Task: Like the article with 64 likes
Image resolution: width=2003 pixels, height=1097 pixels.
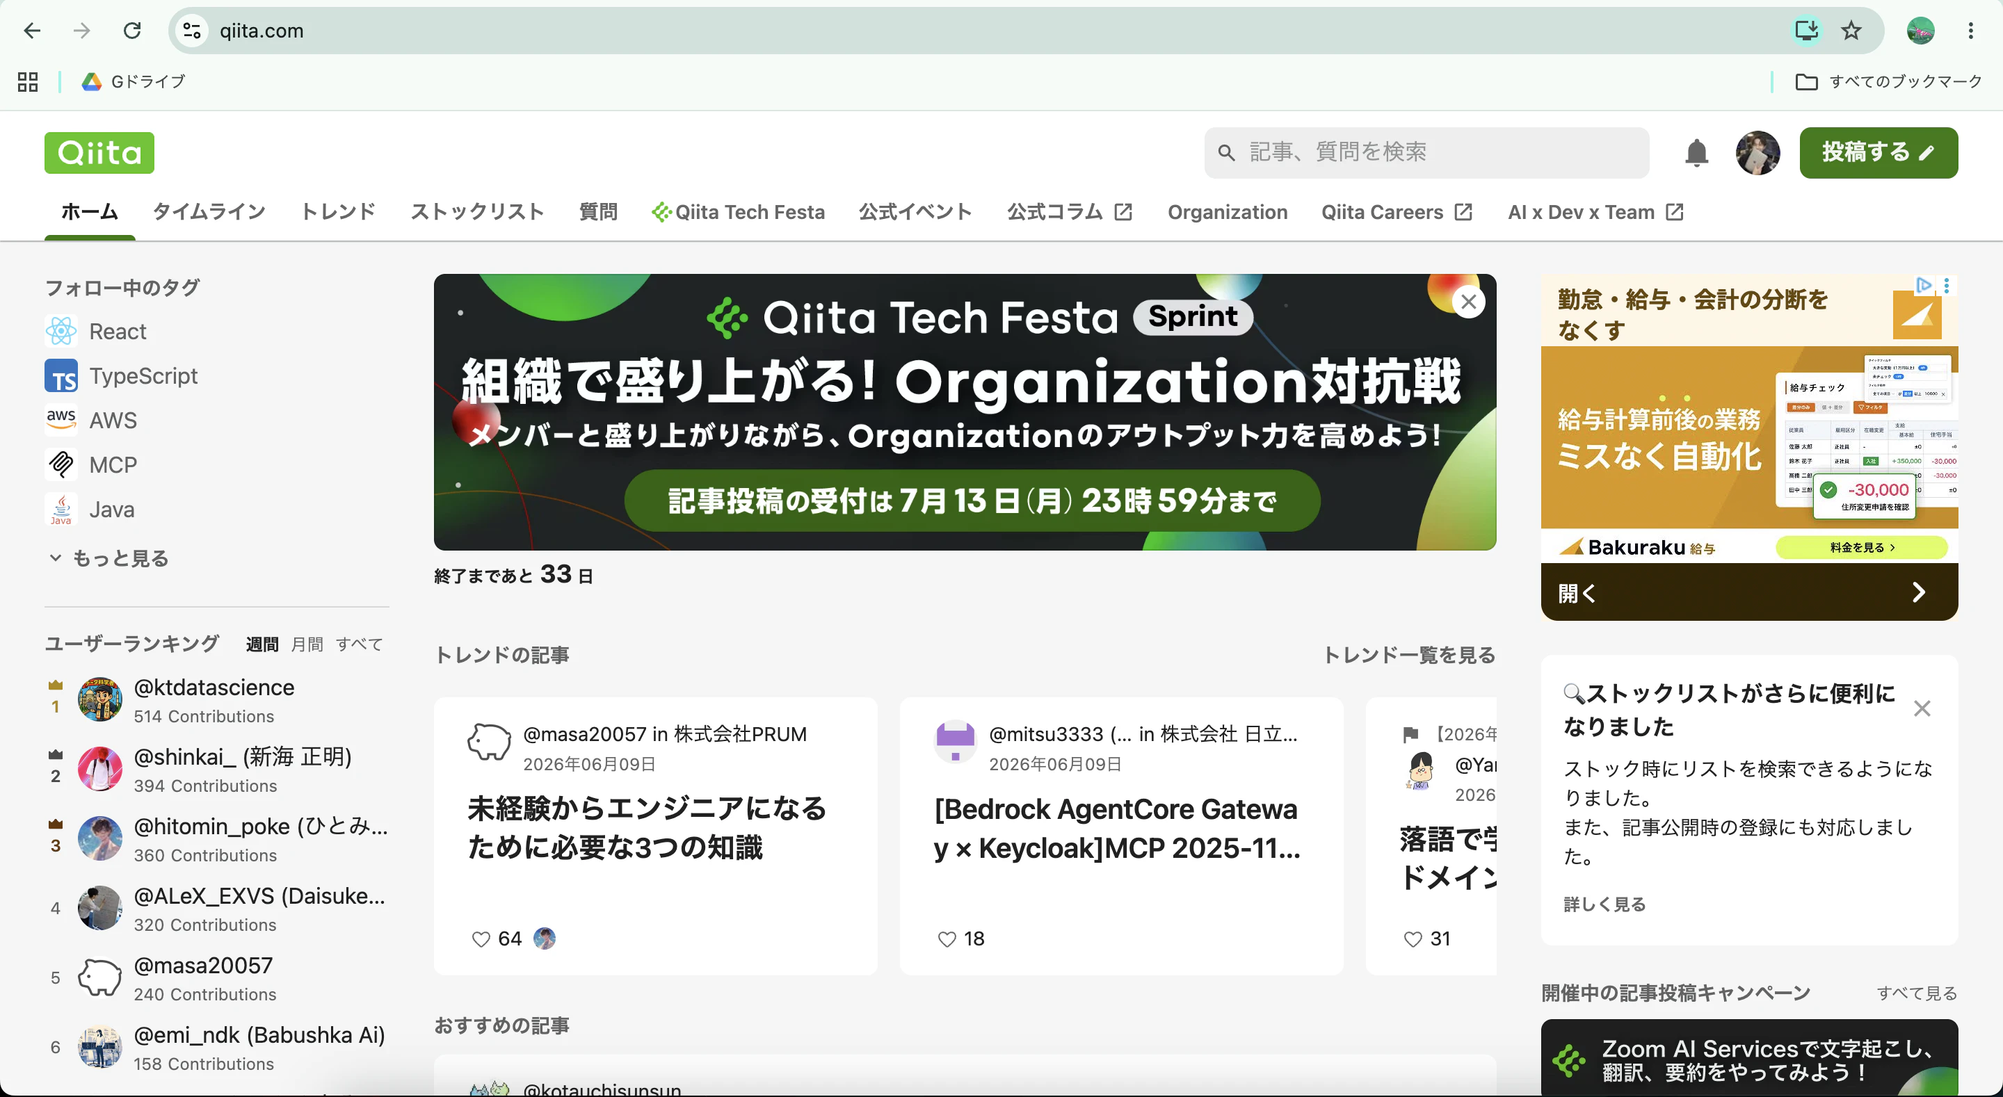Action: [x=481, y=939]
